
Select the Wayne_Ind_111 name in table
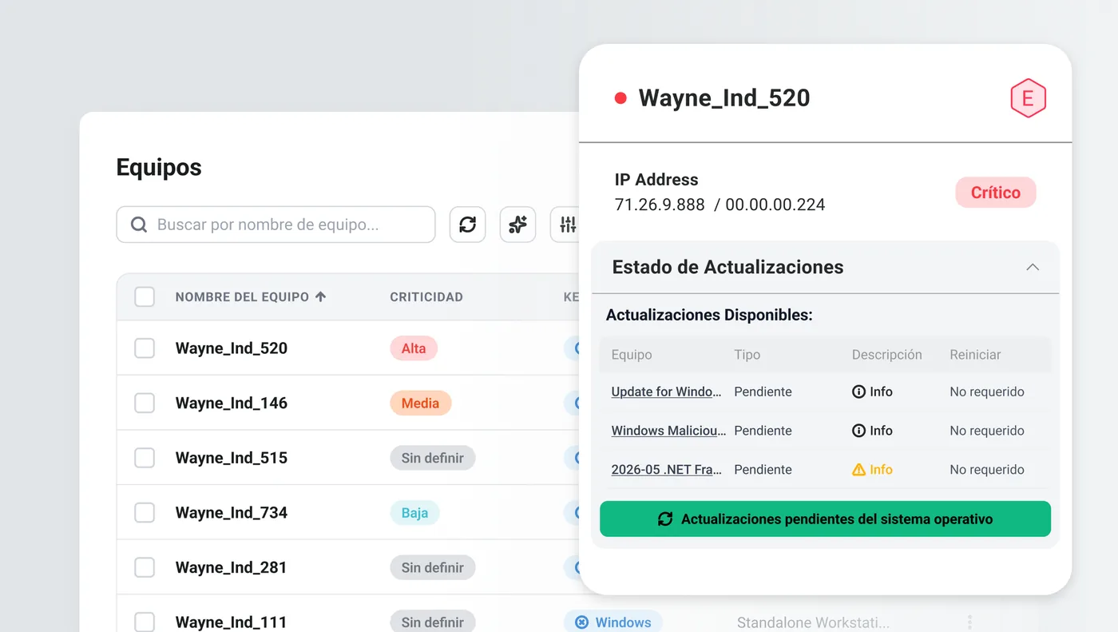(232, 622)
